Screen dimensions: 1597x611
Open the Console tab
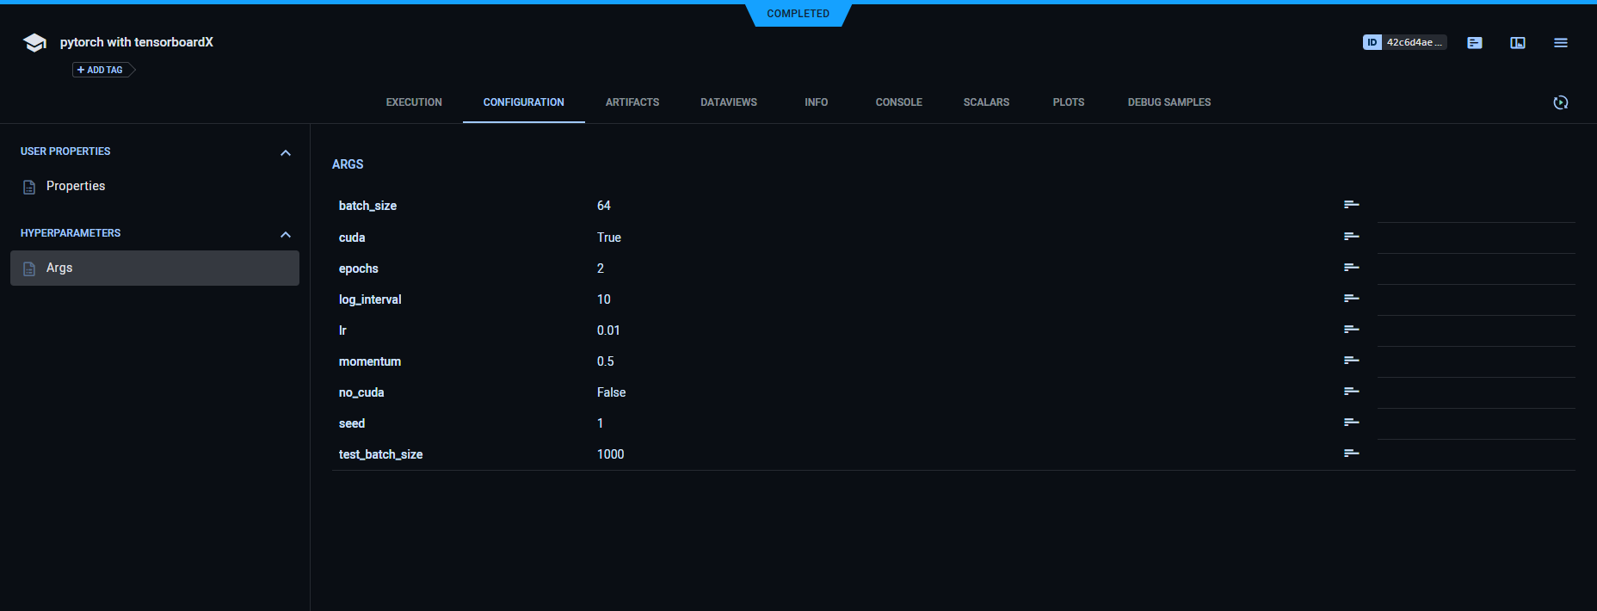[898, 102]
